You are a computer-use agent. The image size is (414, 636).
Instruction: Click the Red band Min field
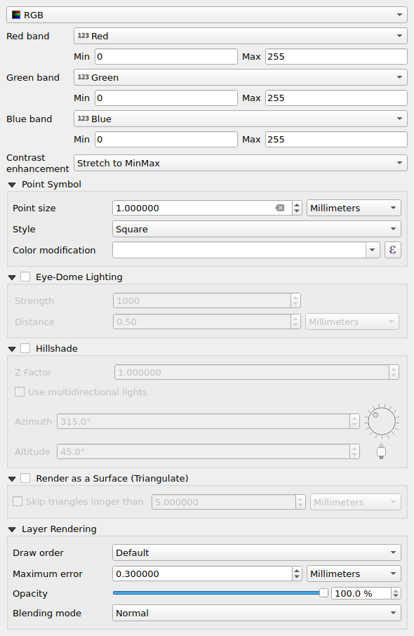click(166, 57)
